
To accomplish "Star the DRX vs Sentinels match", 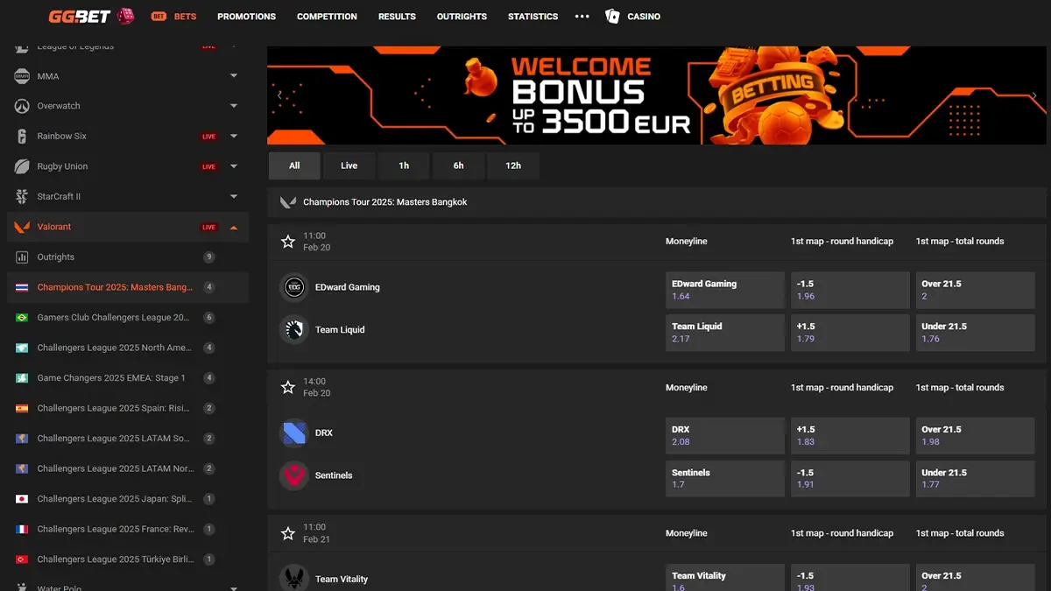I will pos(286,387).
